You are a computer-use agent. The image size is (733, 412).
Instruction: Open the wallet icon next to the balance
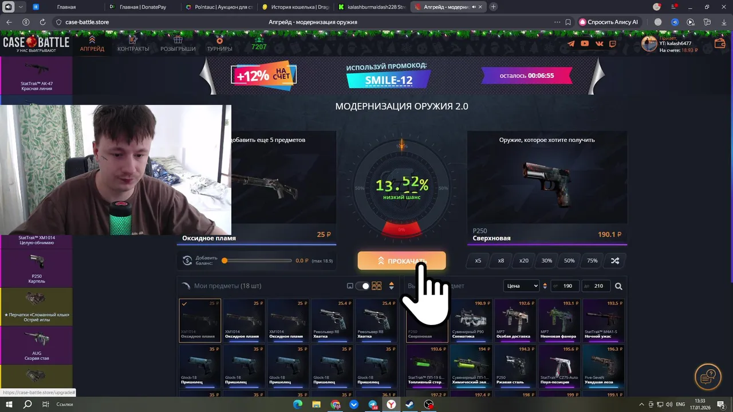coord(720,43)
